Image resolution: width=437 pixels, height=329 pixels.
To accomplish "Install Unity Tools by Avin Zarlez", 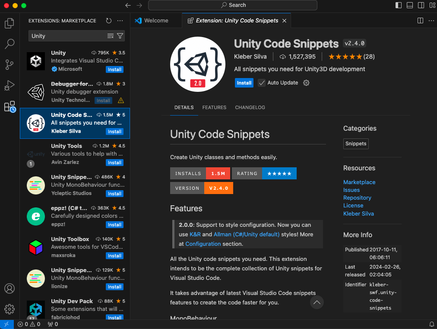I will (114, 163).
